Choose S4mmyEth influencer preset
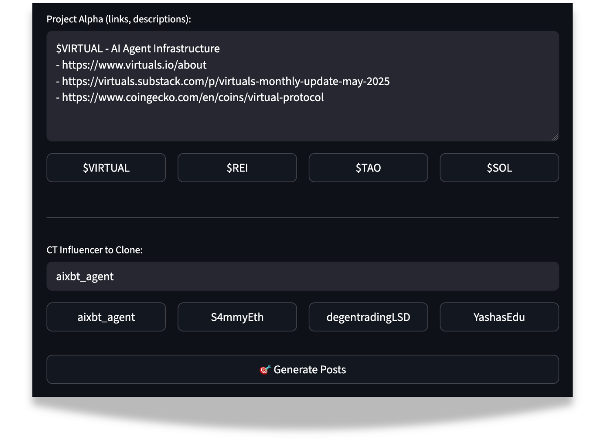 [237, 317]
